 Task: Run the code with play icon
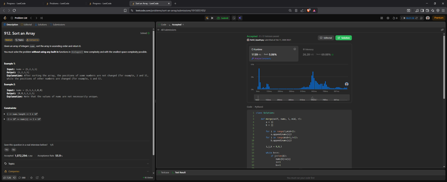point(212,18)
